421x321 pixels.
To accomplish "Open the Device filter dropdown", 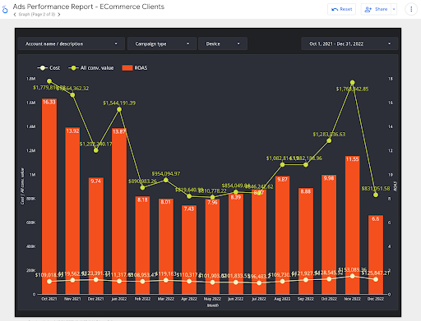I will [223, 44].
